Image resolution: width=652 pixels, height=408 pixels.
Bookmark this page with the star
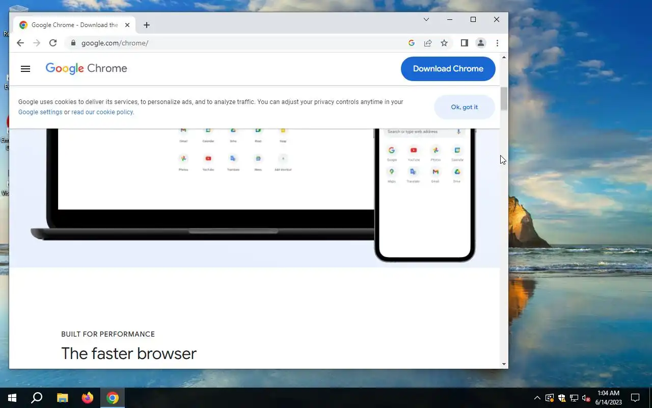444,43
